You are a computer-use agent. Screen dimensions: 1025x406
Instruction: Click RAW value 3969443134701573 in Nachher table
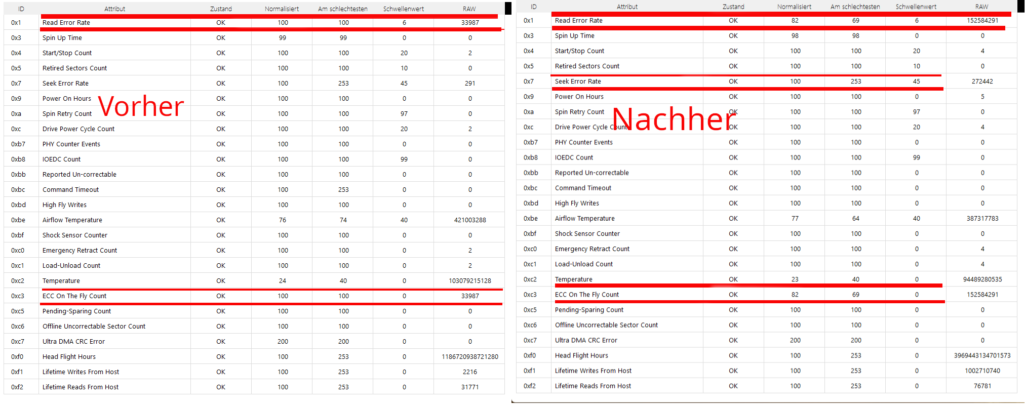pos(982,355)
